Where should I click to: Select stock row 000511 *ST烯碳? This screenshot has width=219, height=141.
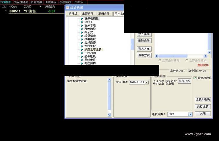pyautogui.click(x=32, y=11)
